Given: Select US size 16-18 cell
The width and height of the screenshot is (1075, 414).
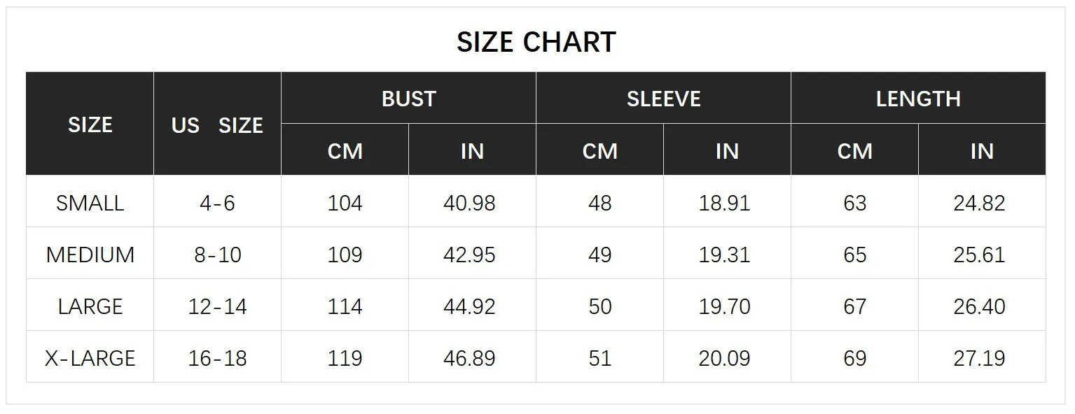Looking at the screenshot, I should coord(217,358).
